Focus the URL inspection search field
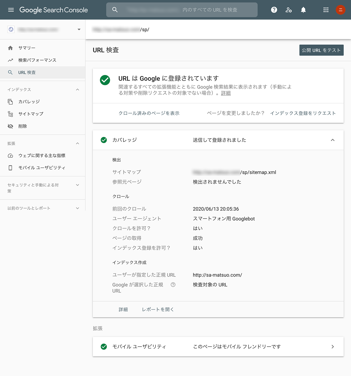351x376 pixels. click(x=182, y=10)
